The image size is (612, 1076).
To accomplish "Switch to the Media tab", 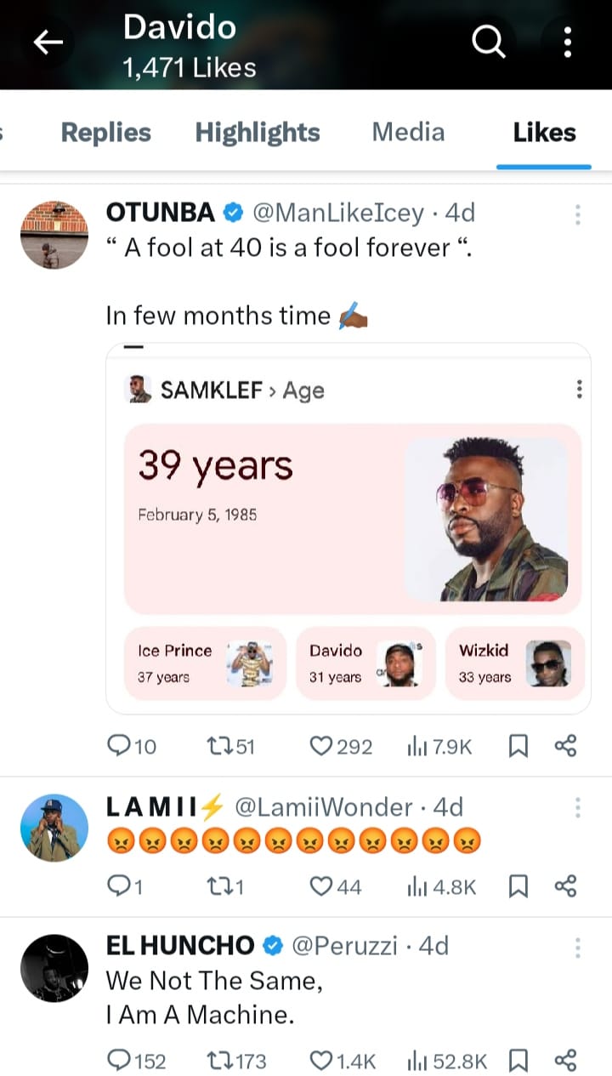I will [408, 133].
